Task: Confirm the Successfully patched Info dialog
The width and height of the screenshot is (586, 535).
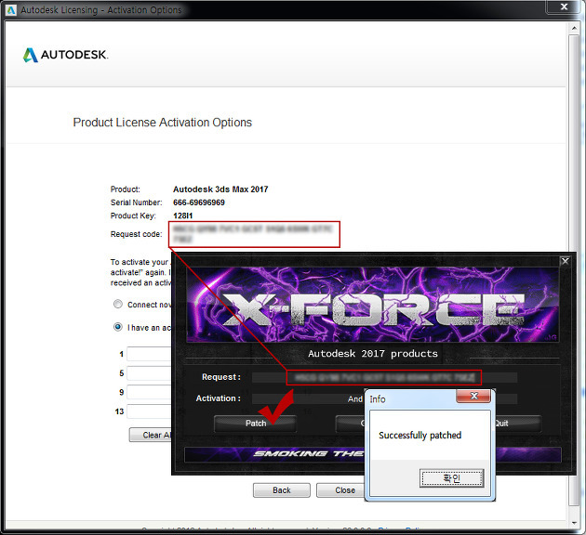Action: click(x=451, y=478)
